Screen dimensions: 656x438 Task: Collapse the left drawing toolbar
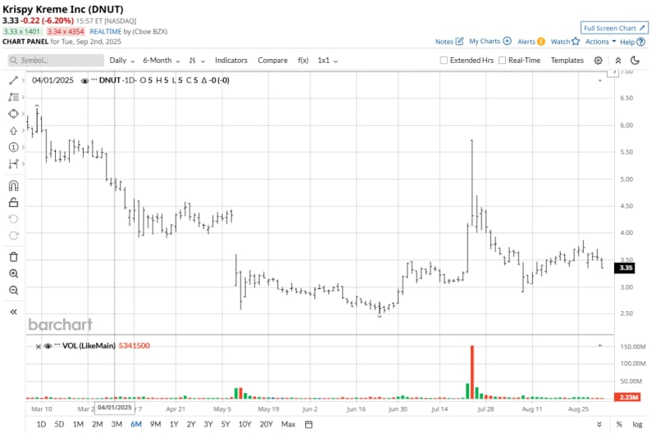pos(13,312)
